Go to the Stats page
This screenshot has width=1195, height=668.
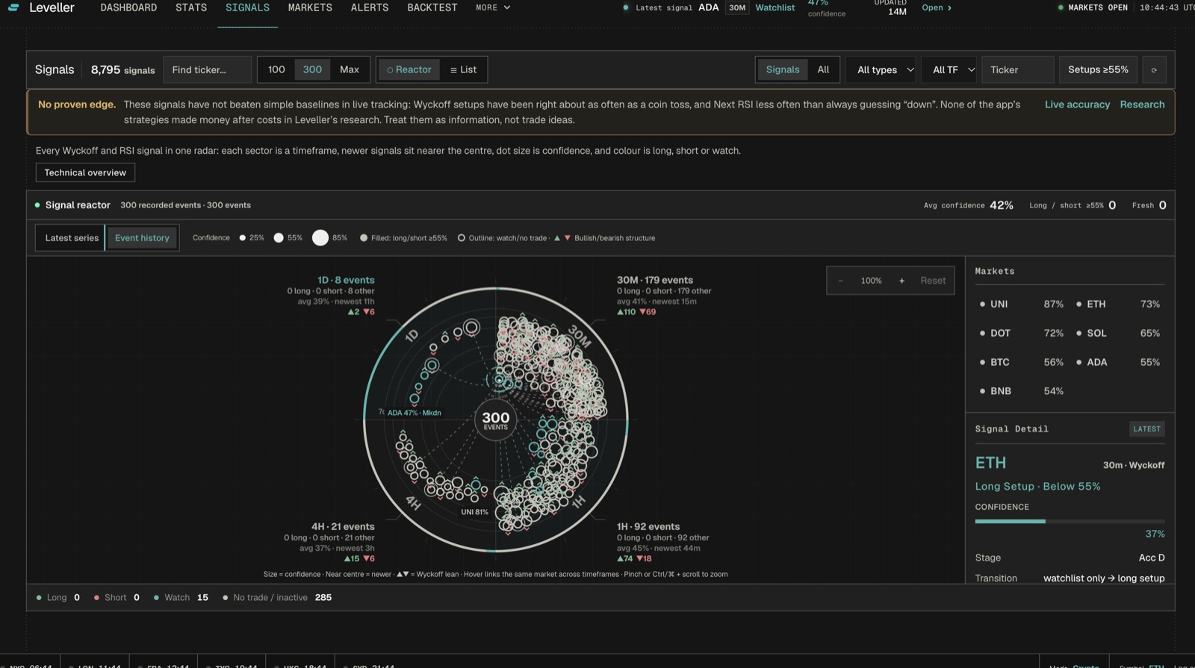point(191,7)
